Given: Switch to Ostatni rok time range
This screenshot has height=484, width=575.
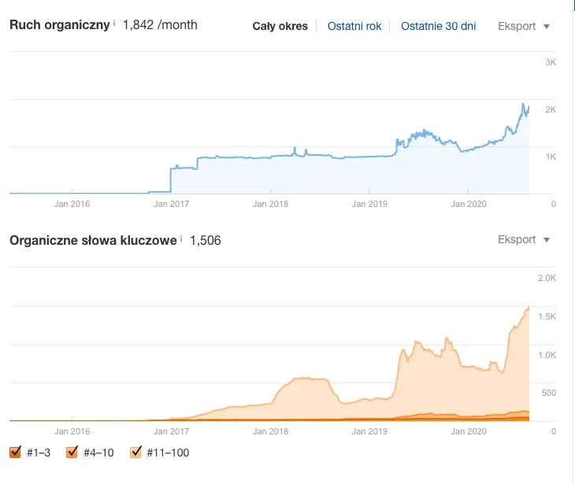Looking at the screenshot, I should point(354,26).
